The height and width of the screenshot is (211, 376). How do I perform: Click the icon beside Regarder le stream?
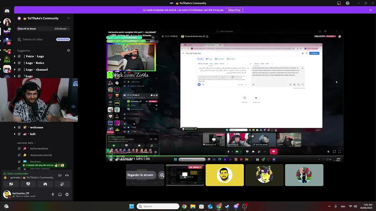[x=162, y=175]
